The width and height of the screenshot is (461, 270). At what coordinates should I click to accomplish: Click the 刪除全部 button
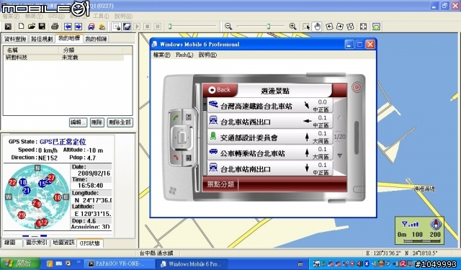coord(120,122)
